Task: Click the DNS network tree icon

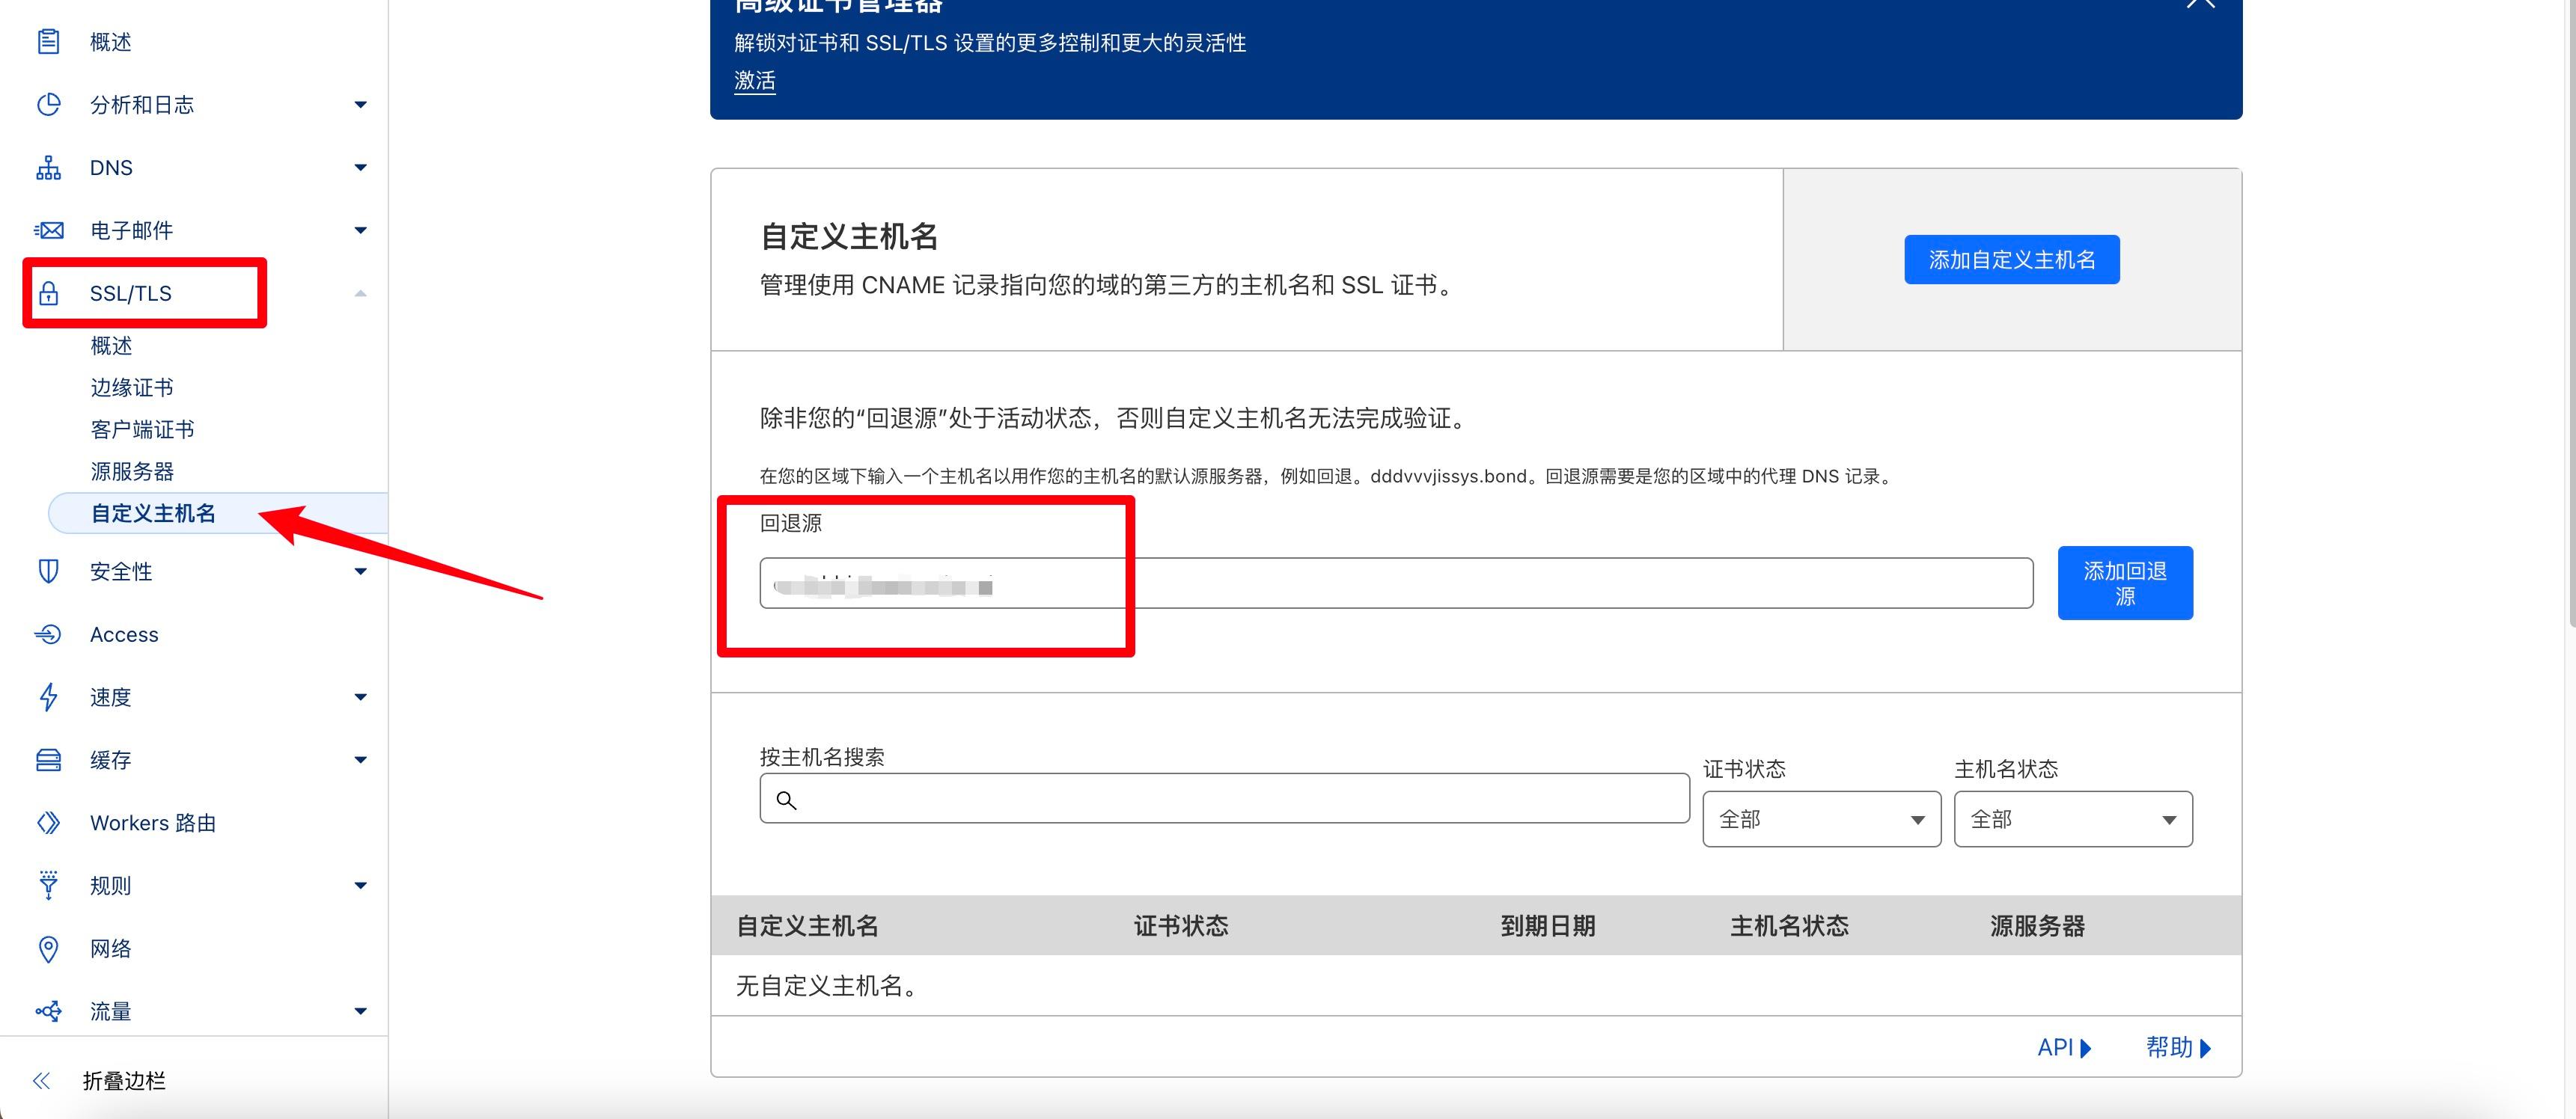Action: (48, 167)
